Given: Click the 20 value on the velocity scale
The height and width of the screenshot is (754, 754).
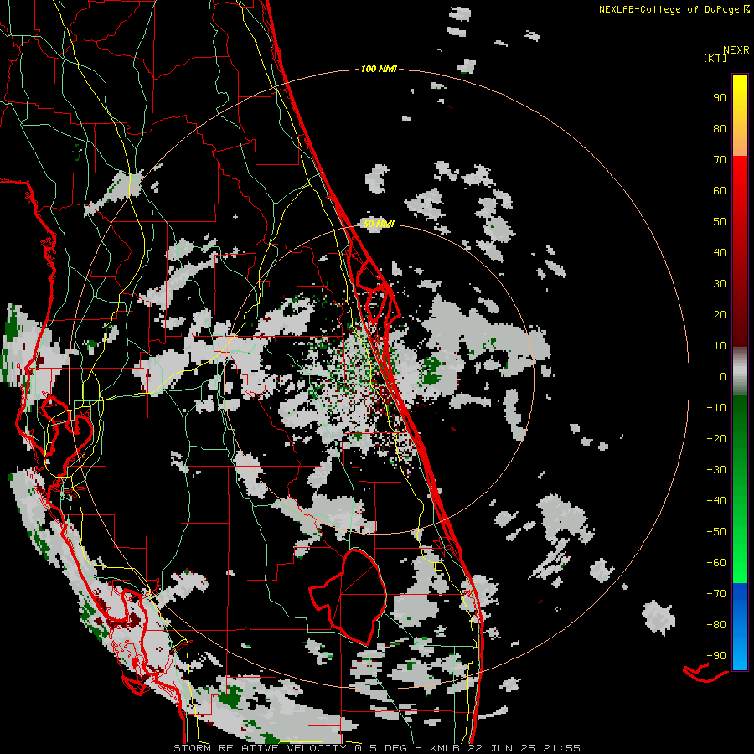Looking at the screenshot, I should 720,315.
